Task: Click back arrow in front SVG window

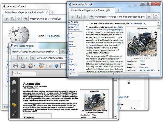Action: point(73,17)
